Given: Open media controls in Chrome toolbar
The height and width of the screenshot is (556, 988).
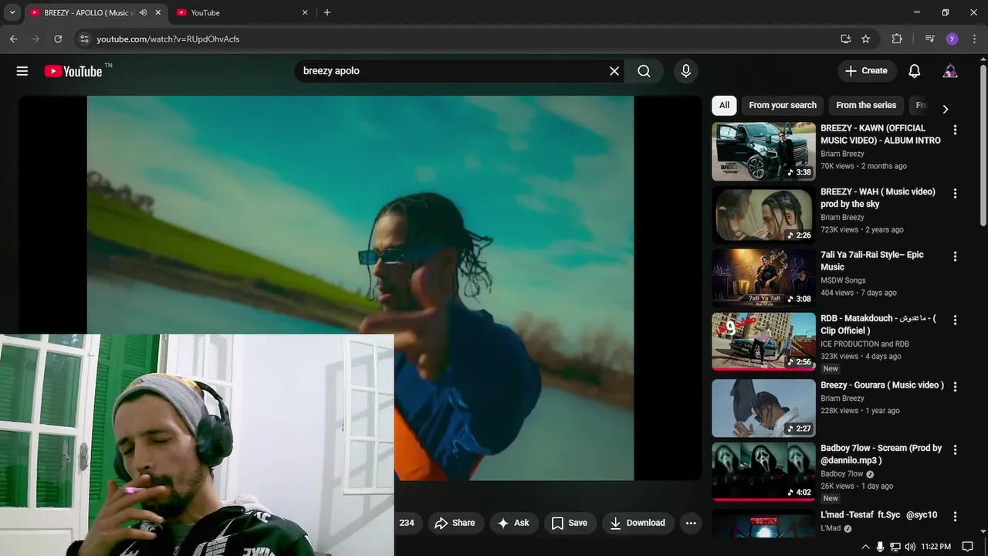Looking at the screenshot, I should coord(930,39).
